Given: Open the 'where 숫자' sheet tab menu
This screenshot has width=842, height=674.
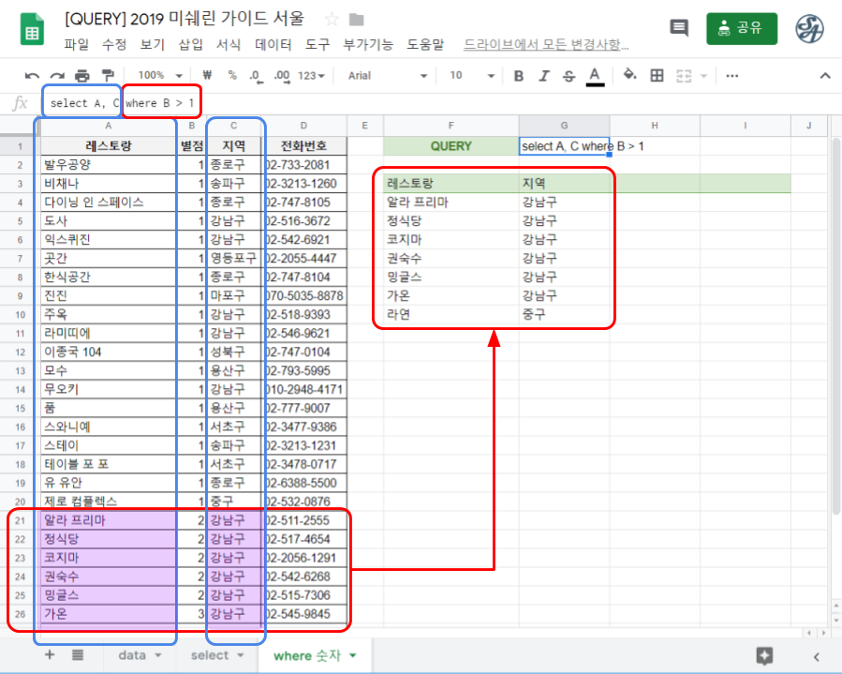Looking at the screenshot, I should point(350,655).
